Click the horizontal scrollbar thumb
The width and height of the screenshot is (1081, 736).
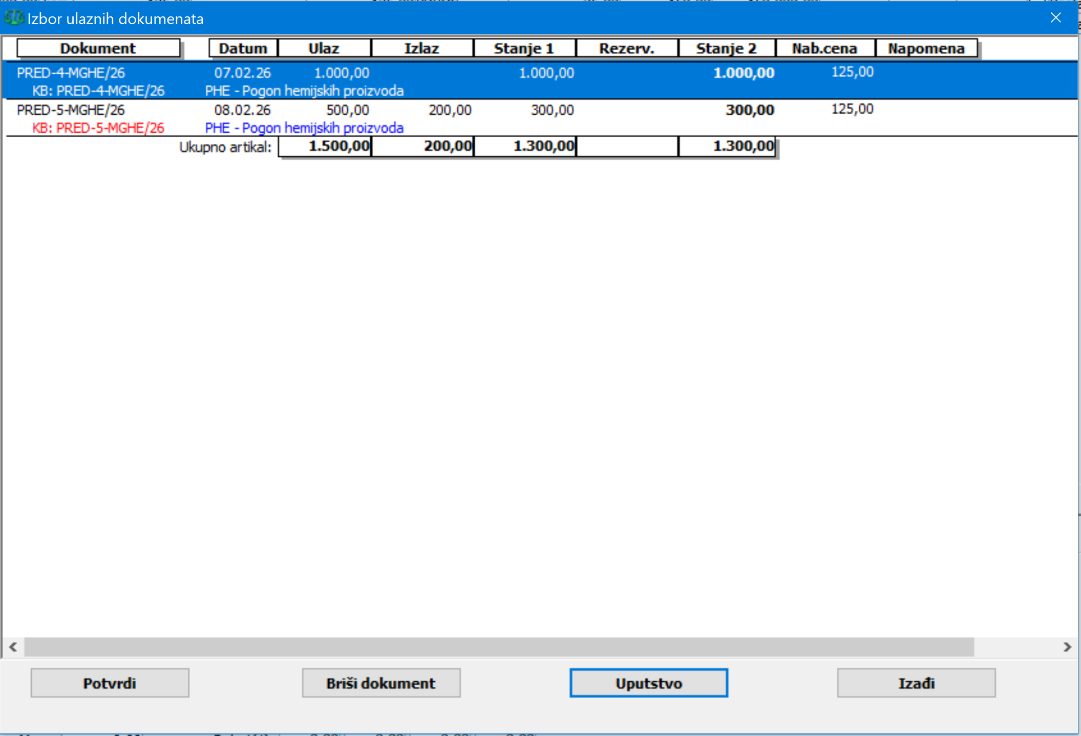499,647
